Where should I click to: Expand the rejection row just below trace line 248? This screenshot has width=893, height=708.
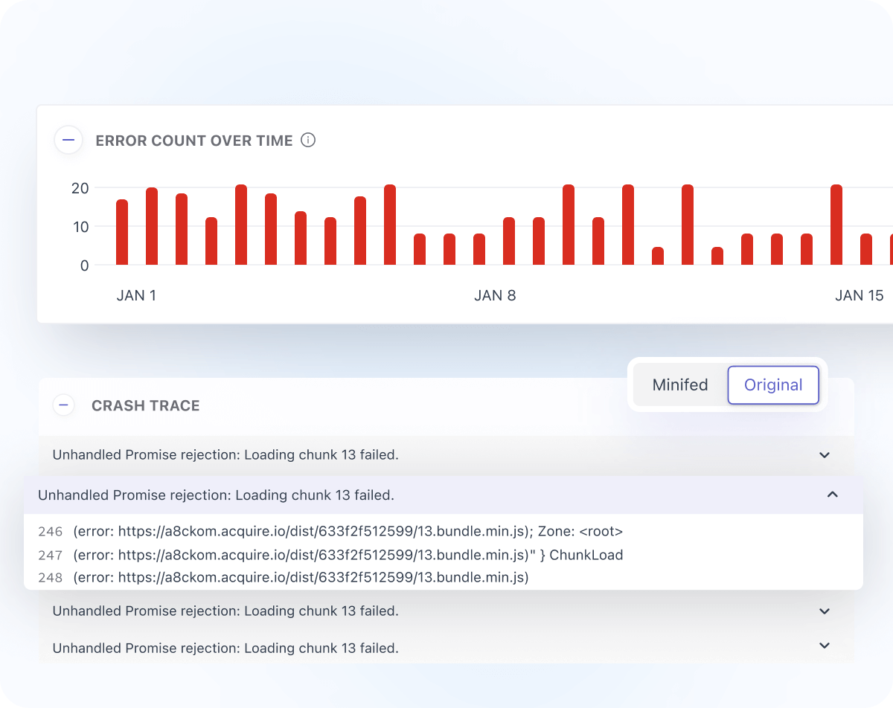click(x=825, y=611)
